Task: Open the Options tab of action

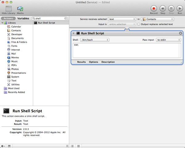Action: point(93,62)
